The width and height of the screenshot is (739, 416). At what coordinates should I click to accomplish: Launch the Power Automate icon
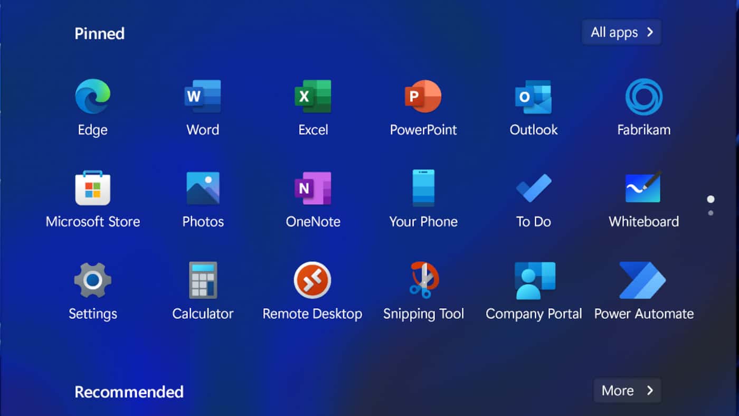click(x=642, y=280)
